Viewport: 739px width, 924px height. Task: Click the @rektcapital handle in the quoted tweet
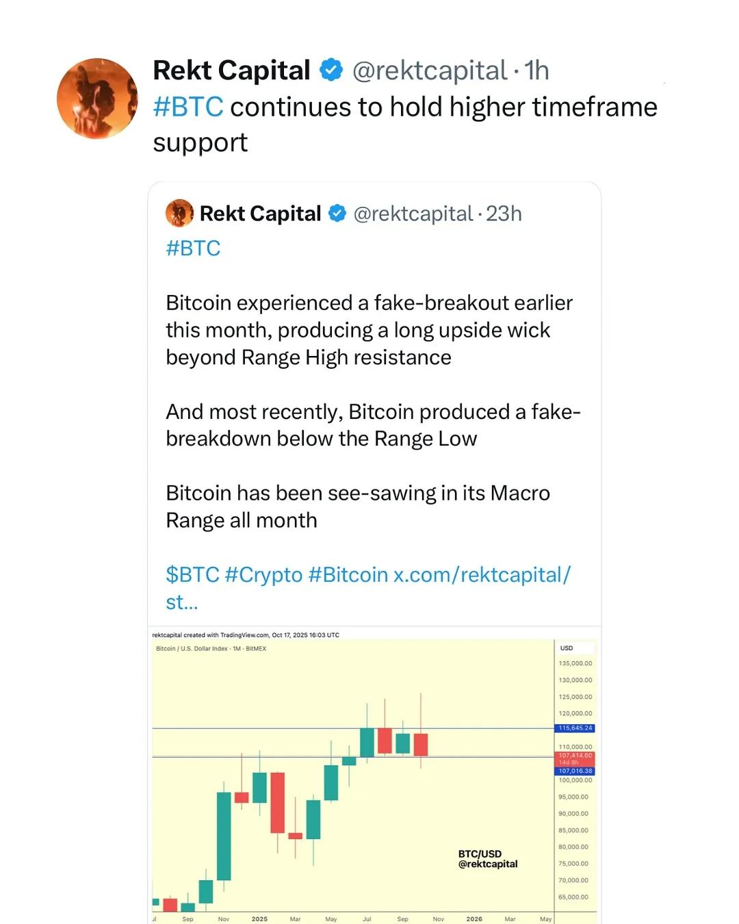413,214
